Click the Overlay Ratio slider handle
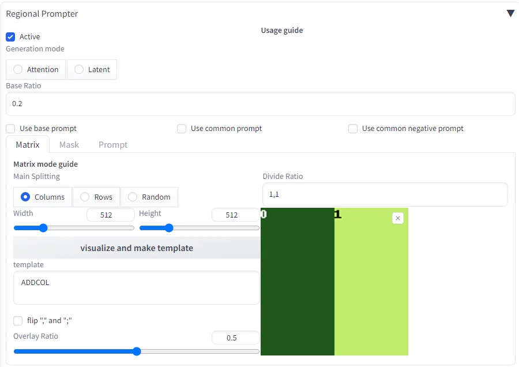519x367 pixels. click(137, 351)
